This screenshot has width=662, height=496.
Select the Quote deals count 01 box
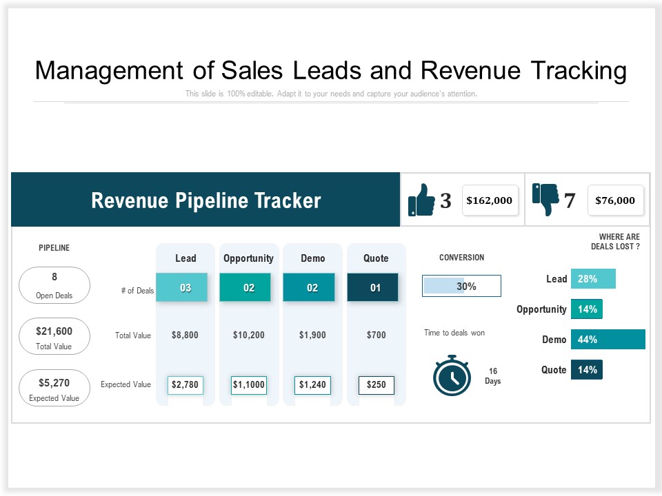[372, 287]
